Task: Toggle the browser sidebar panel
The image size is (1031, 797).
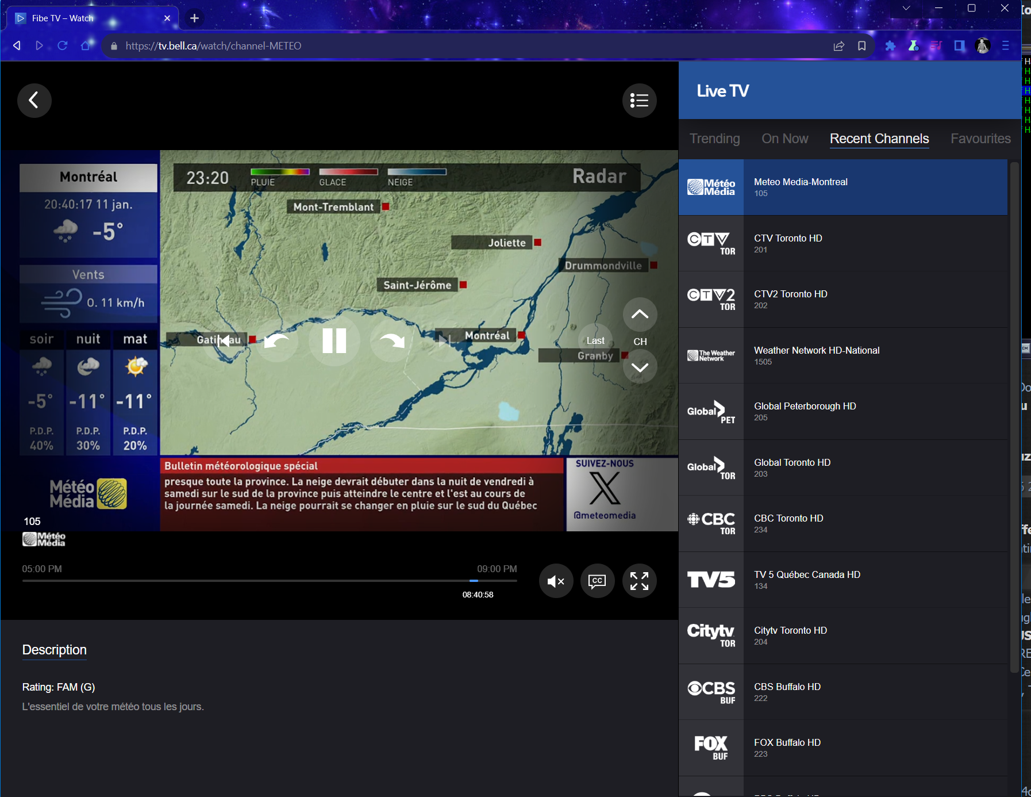Action: point(959,46)
